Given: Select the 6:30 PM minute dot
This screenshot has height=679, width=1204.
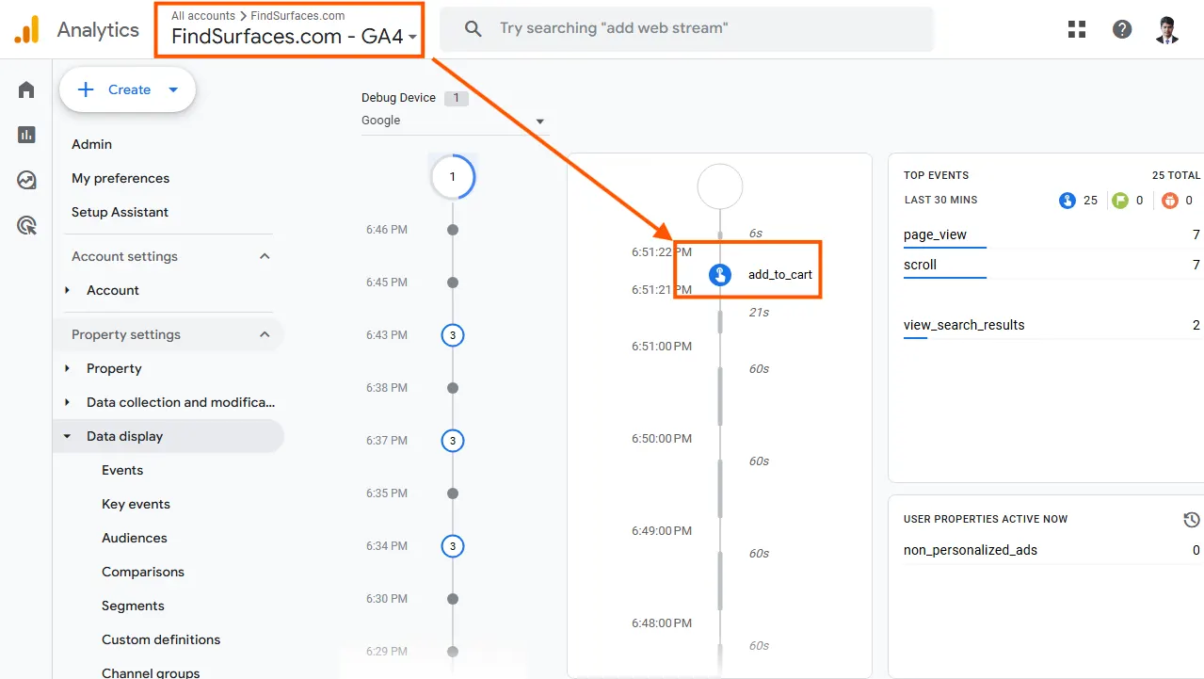Looking at the screenshot, I should [453, 599].
